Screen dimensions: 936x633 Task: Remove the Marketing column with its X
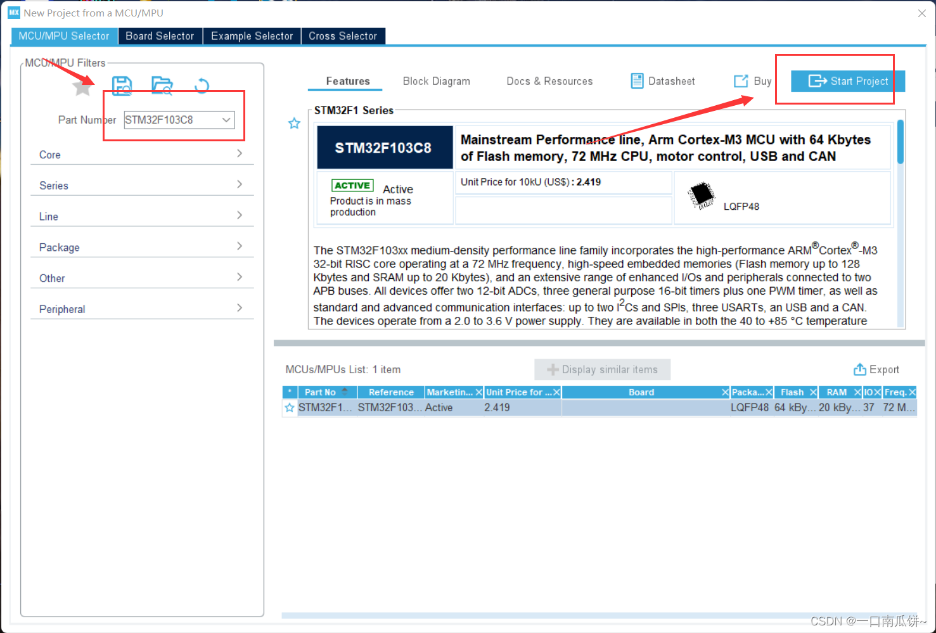(479, 392)
